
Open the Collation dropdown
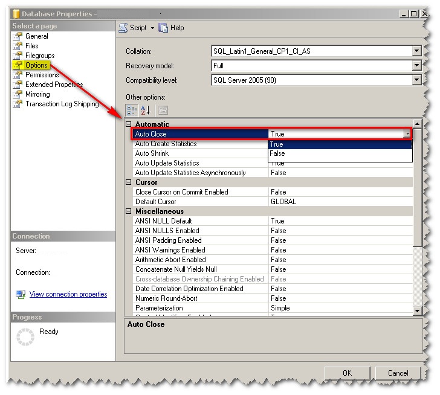coord(416,51)
